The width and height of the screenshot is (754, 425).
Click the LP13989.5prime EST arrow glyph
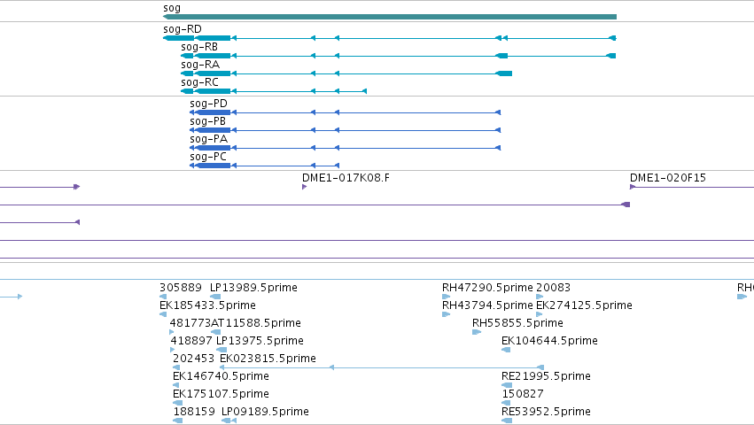pyautogui.click(x=215, y=297)
